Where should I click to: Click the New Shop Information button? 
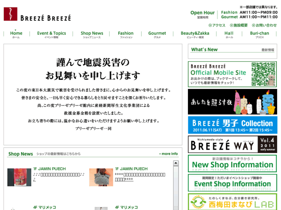[x=232, y=163]
